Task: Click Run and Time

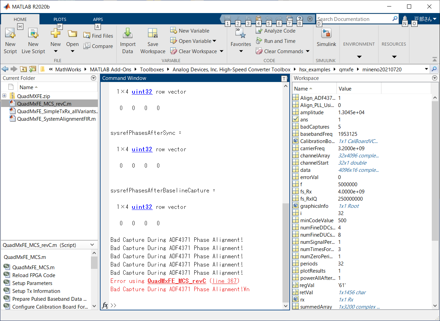Action: click(x=276, y=41)
